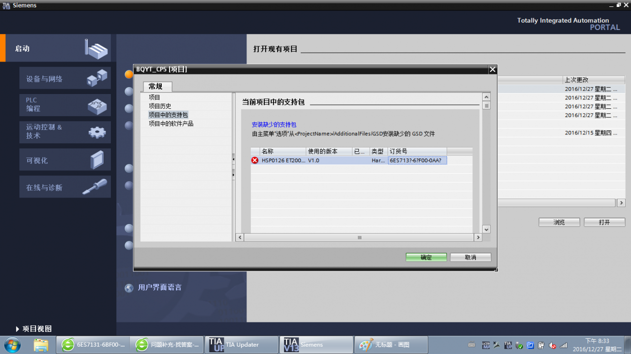Click 安装缺少的支持包 link
Viewport: 631px width, 354px height.
click(x=274, y=125)
